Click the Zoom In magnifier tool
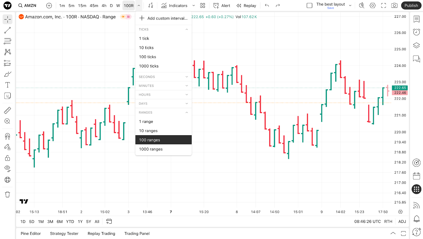This screenshot has width=423, height=239. (x=7, y=121)
